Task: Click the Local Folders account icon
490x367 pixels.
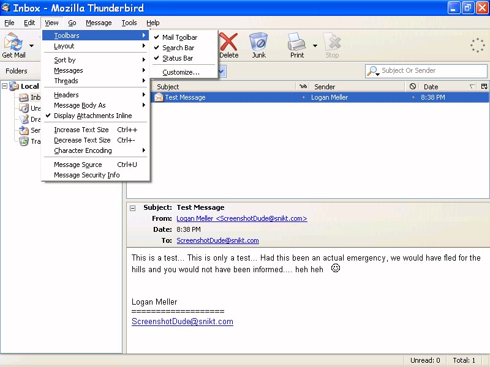Action: click(x=14, y=86)
